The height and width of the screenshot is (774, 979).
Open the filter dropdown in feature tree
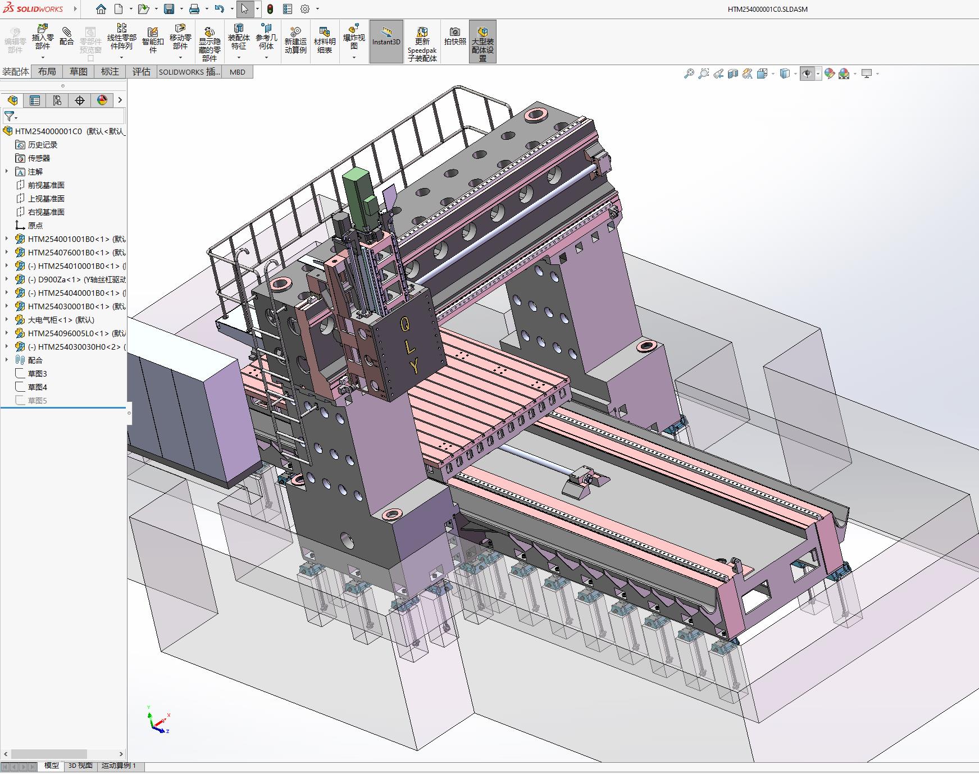point(11,117)
